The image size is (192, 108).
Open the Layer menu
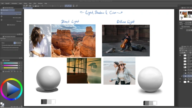click(x=20, y=3)
